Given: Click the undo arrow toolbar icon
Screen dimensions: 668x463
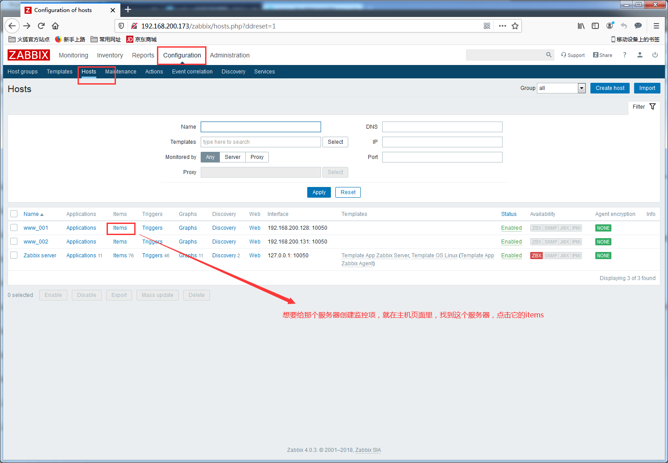Looking at the screenshot, I should tap(624, 26).
